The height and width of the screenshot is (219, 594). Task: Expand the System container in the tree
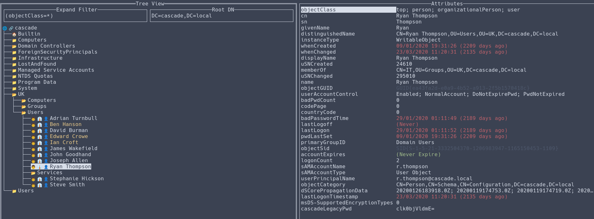pyautogui.click(x=27, y=88)
